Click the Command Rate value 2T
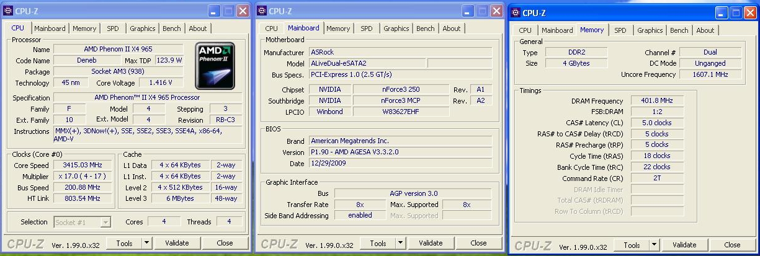Viewport: 760px width, 256px height. (x=657, y=179)
